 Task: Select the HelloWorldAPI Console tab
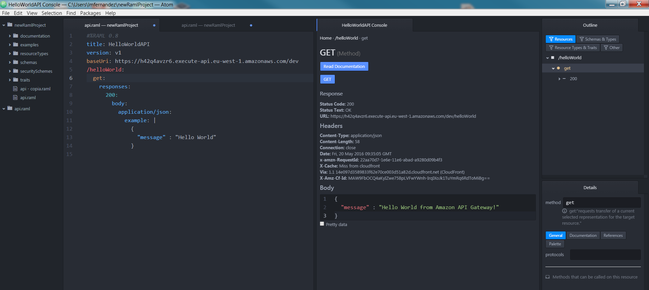[364, 25]
